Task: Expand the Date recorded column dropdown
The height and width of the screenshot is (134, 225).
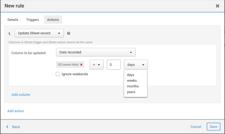Action: click(96, 52)
